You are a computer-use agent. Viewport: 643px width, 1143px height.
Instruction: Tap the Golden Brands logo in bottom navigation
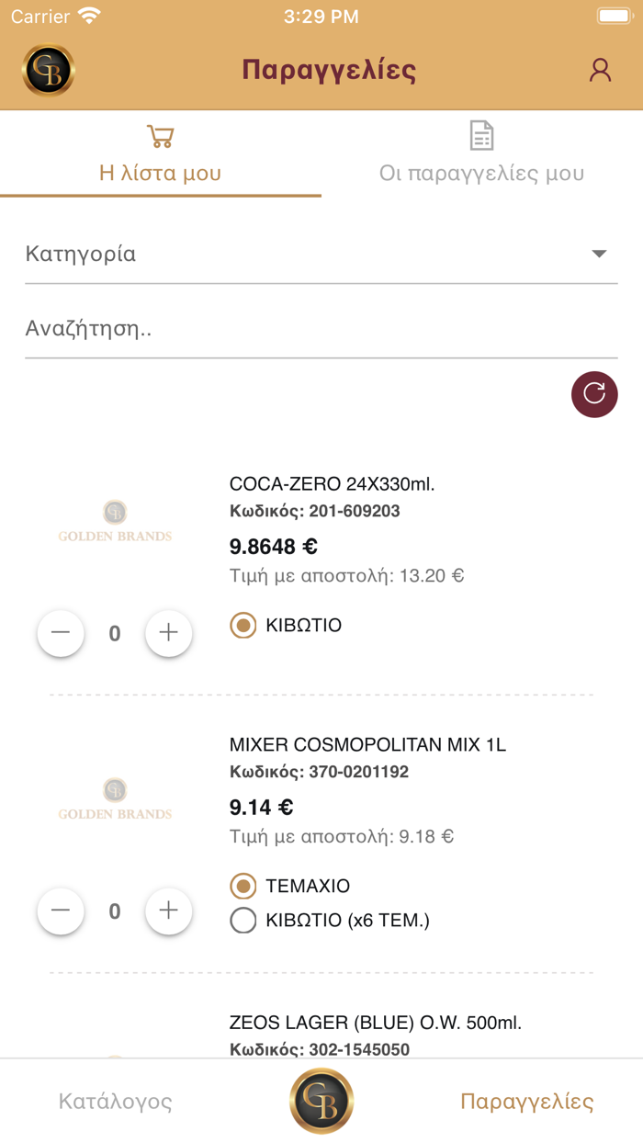point(321,1101)
